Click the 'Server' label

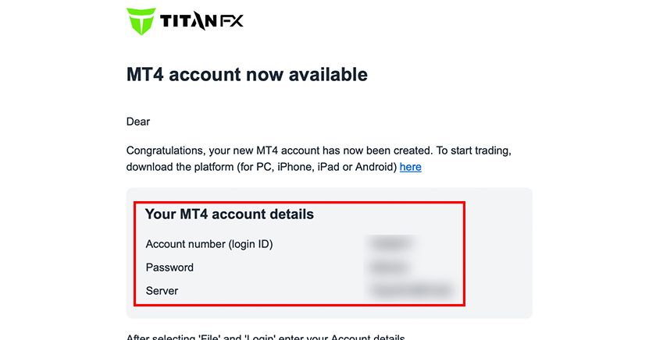click(x=162, y=291)
